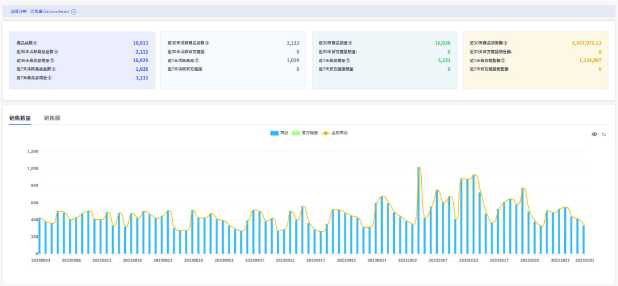618x286 pixels.
Task: Remove the 挡泥罩(Salpicaderas) category filter
Action: click(x=74, y=11)
